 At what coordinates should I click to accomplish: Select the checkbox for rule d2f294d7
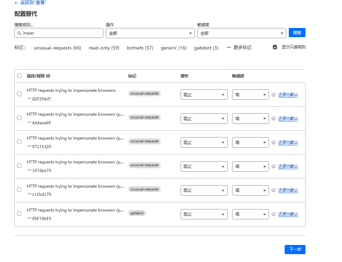(x=19, y=94)
